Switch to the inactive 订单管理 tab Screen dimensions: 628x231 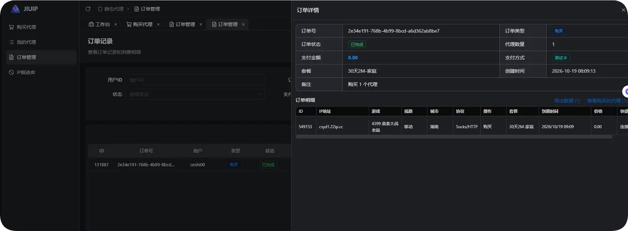click(x=185, y=25)
